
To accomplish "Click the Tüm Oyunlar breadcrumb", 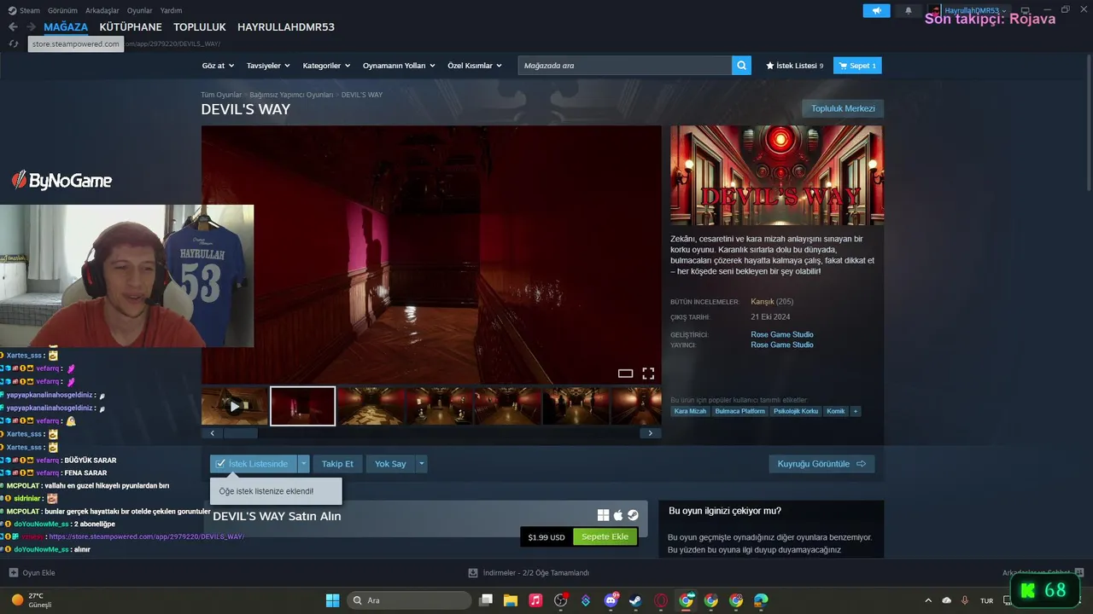I will click(221, 95).
